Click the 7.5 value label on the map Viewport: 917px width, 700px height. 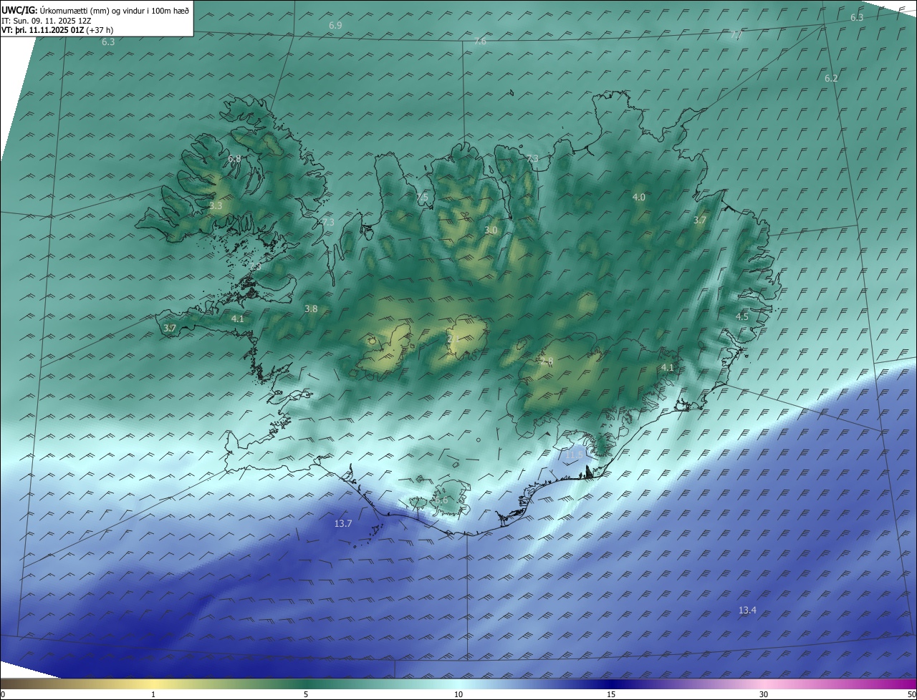[x=422, y=198]
